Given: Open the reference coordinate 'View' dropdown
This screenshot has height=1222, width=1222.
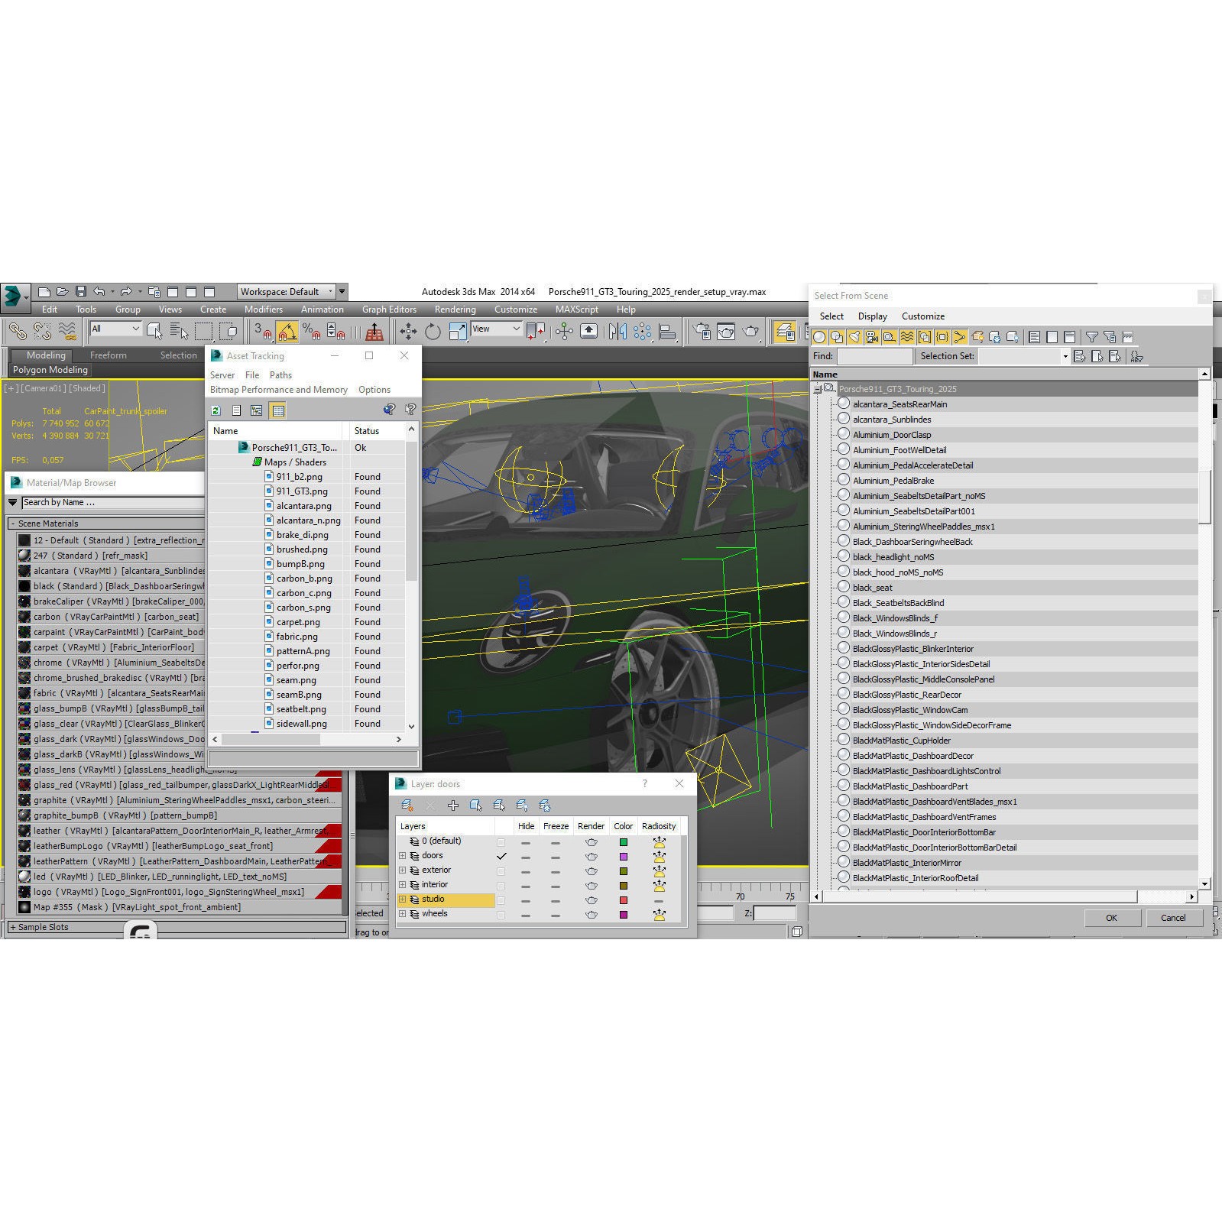Looking at the screenshot, I should [496, 329].
